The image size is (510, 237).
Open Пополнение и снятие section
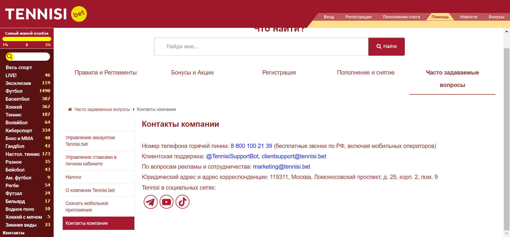[365, 73]
